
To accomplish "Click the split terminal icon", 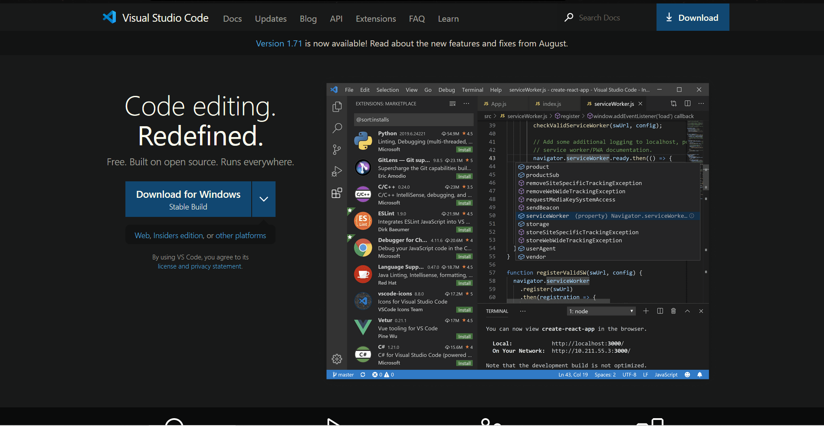I will tap(660, 311).
